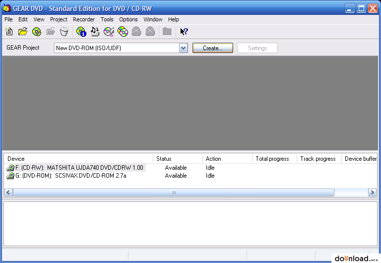Click the Action column header

tap(227, 159)
